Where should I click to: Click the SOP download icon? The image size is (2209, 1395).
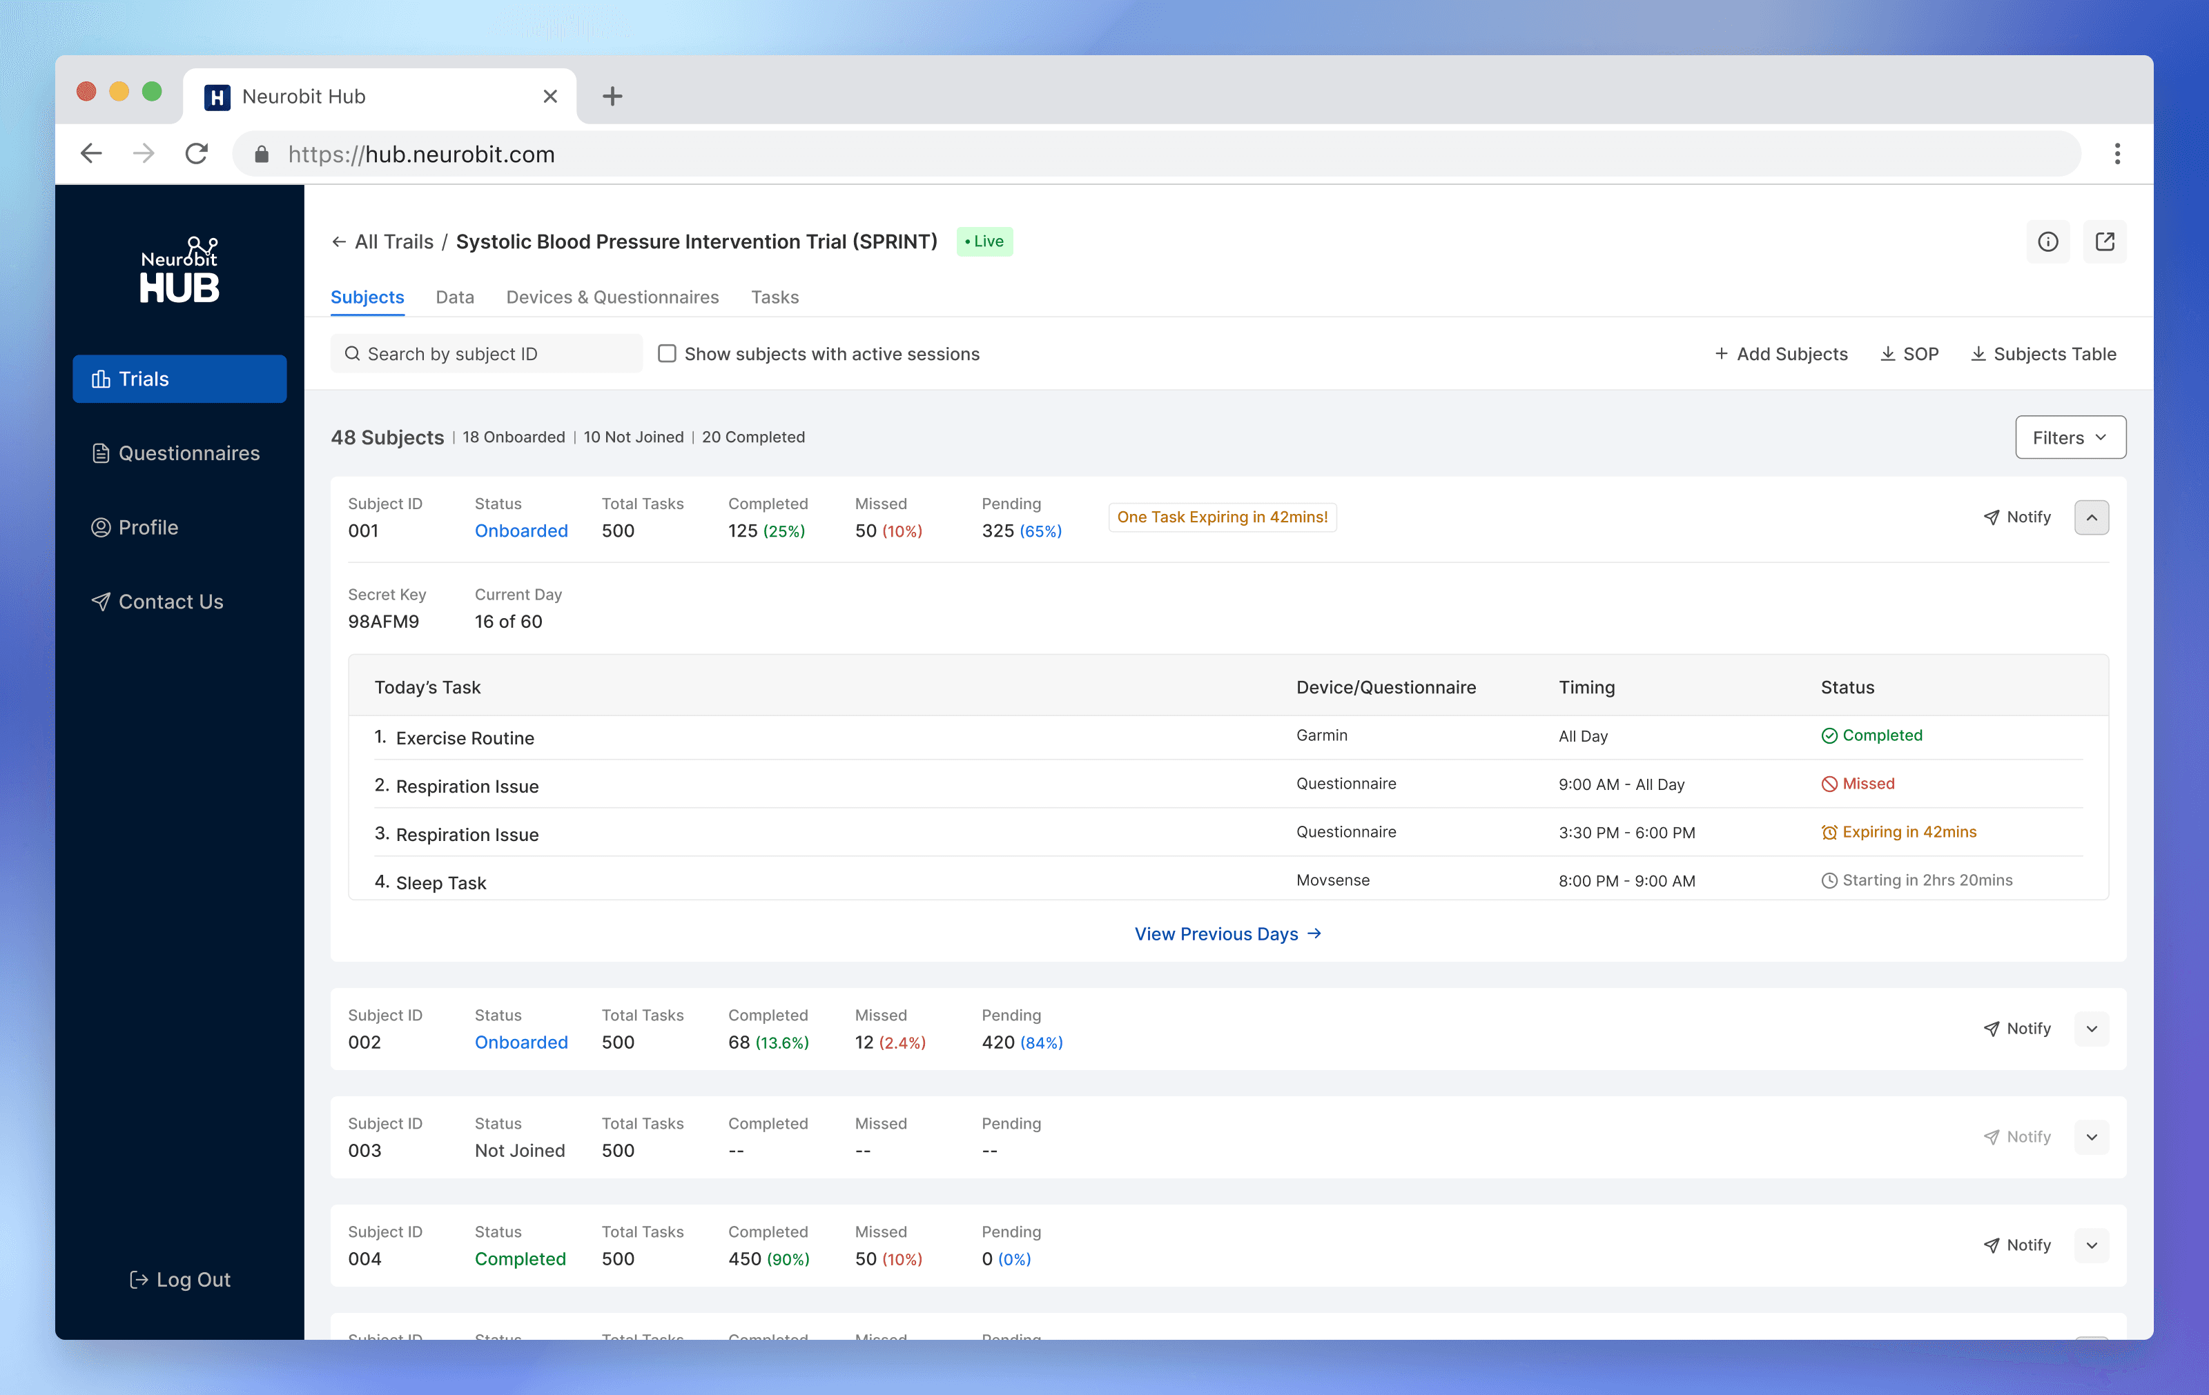click(1888, 354)
